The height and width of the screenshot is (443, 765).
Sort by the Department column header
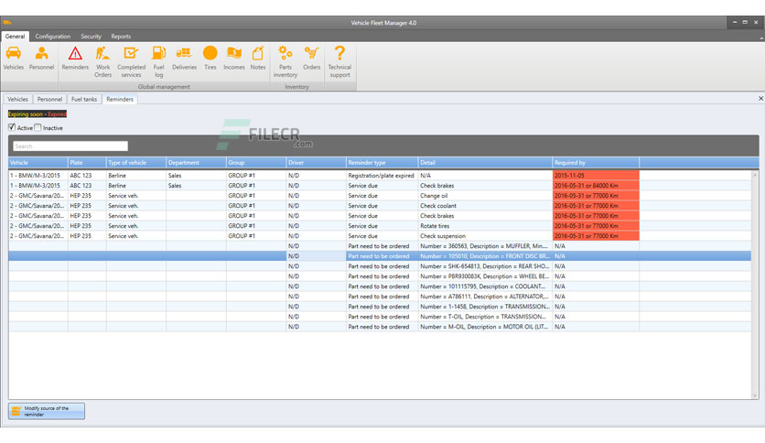(x=196, y=163)
